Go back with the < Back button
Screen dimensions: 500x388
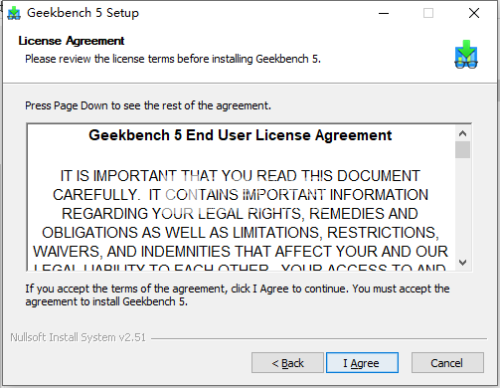pos(287,363)
